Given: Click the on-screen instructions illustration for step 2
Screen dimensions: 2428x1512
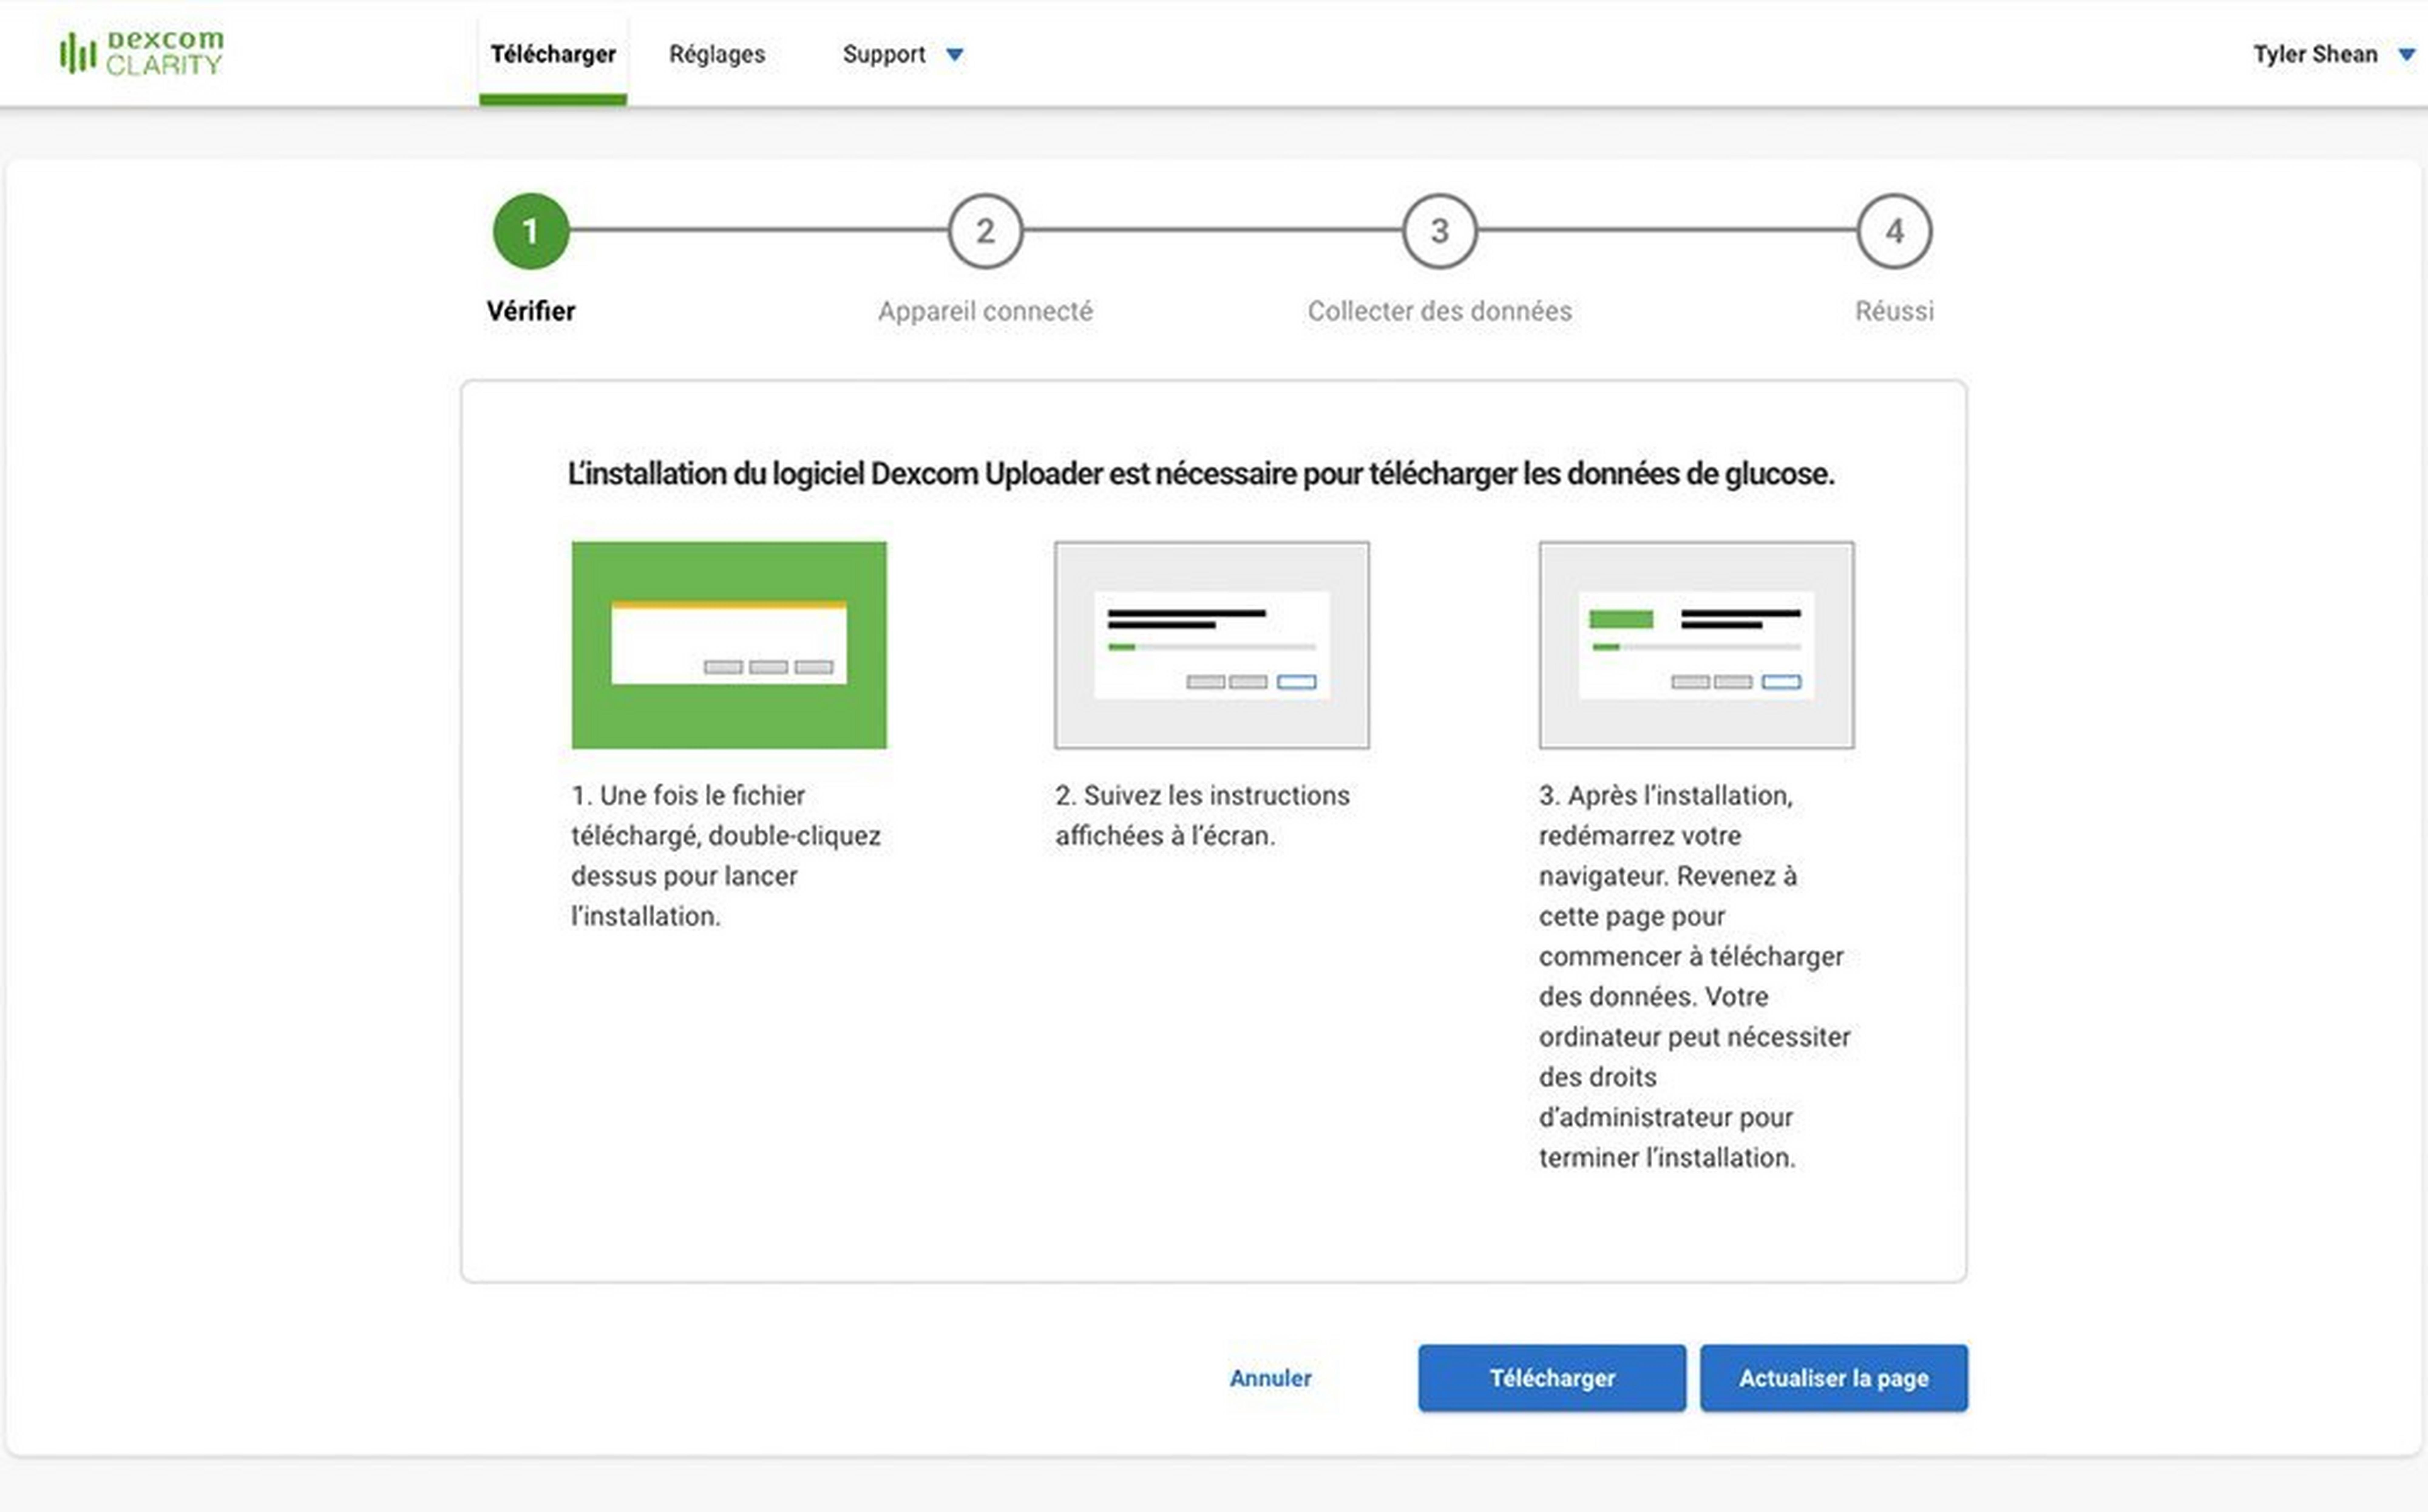Looking at the screenshot, I should pos(1212,645).
